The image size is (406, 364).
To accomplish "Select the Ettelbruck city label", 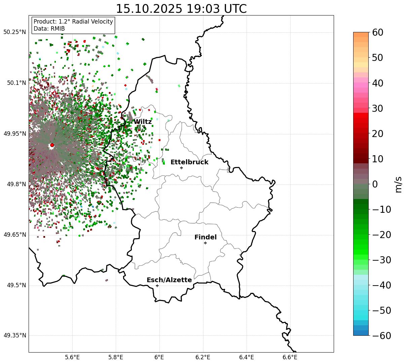I will coord(189,162).
